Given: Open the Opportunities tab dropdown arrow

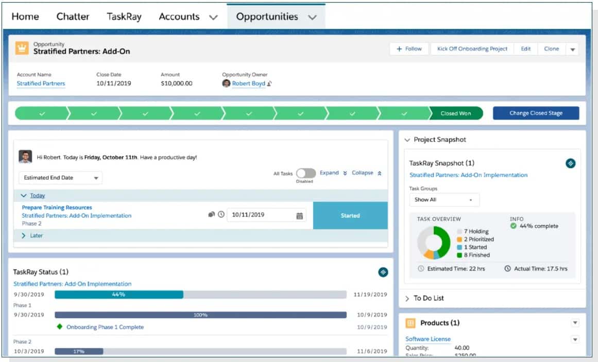Looking at the screenshot, I should click(312, 17).
